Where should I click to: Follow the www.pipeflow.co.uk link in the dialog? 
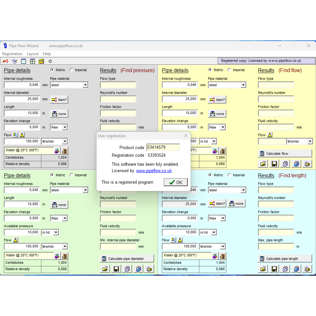coord(154,171)
